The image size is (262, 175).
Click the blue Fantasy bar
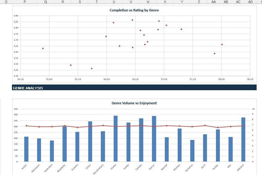(141, 140)
